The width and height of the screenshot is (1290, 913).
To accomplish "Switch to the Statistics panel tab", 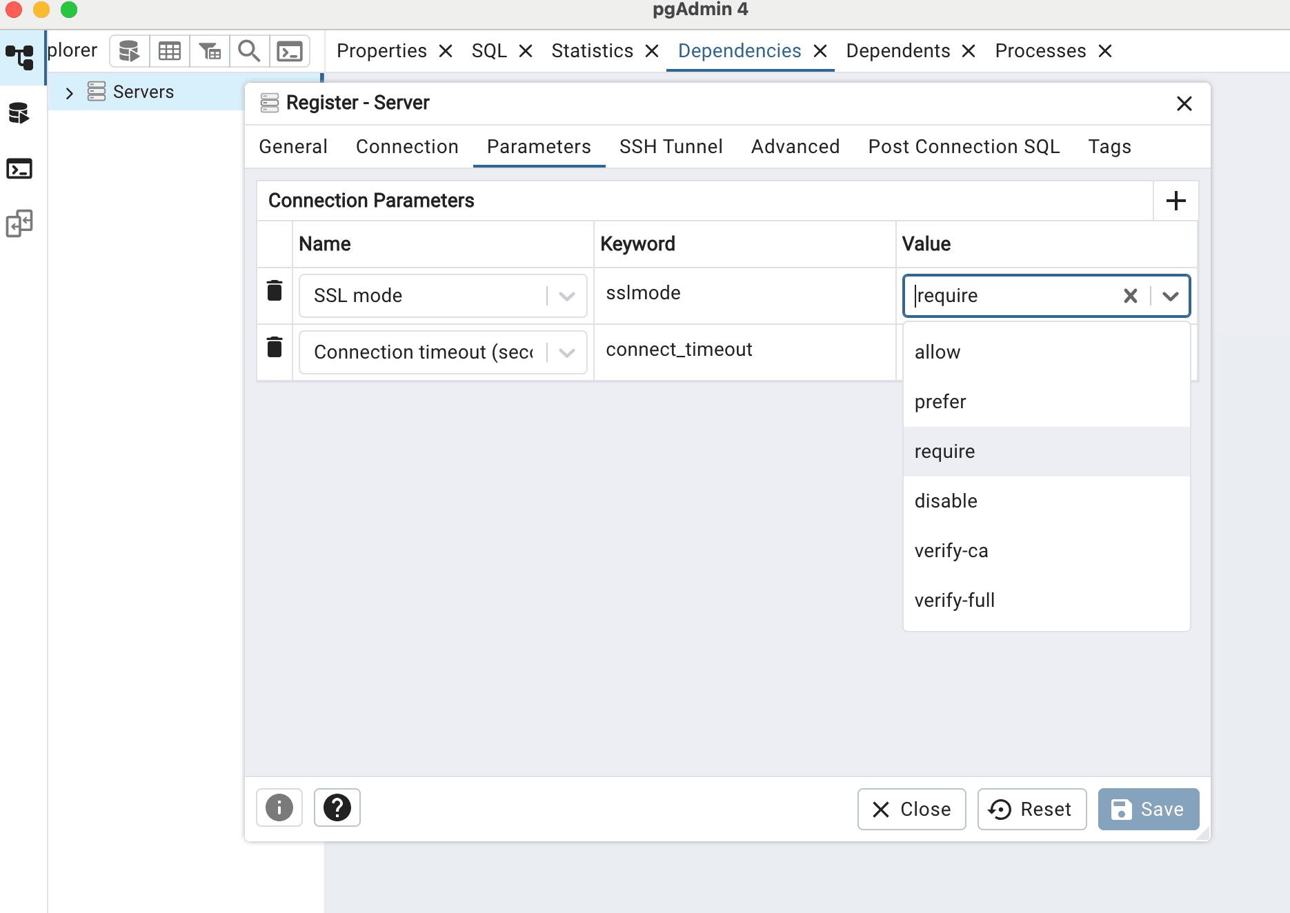I will click(x=592, y=51).
